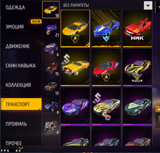Open the blue buggy category with 9 items
This screenshot has height=153, width=160.
51,107
